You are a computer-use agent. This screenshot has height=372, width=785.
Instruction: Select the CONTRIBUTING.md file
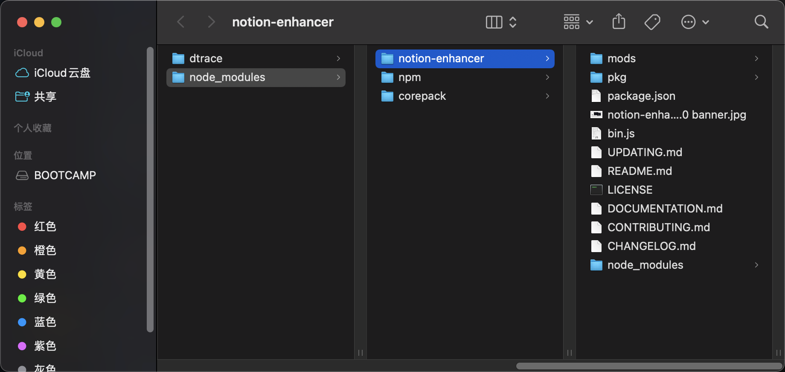point(674,227)
